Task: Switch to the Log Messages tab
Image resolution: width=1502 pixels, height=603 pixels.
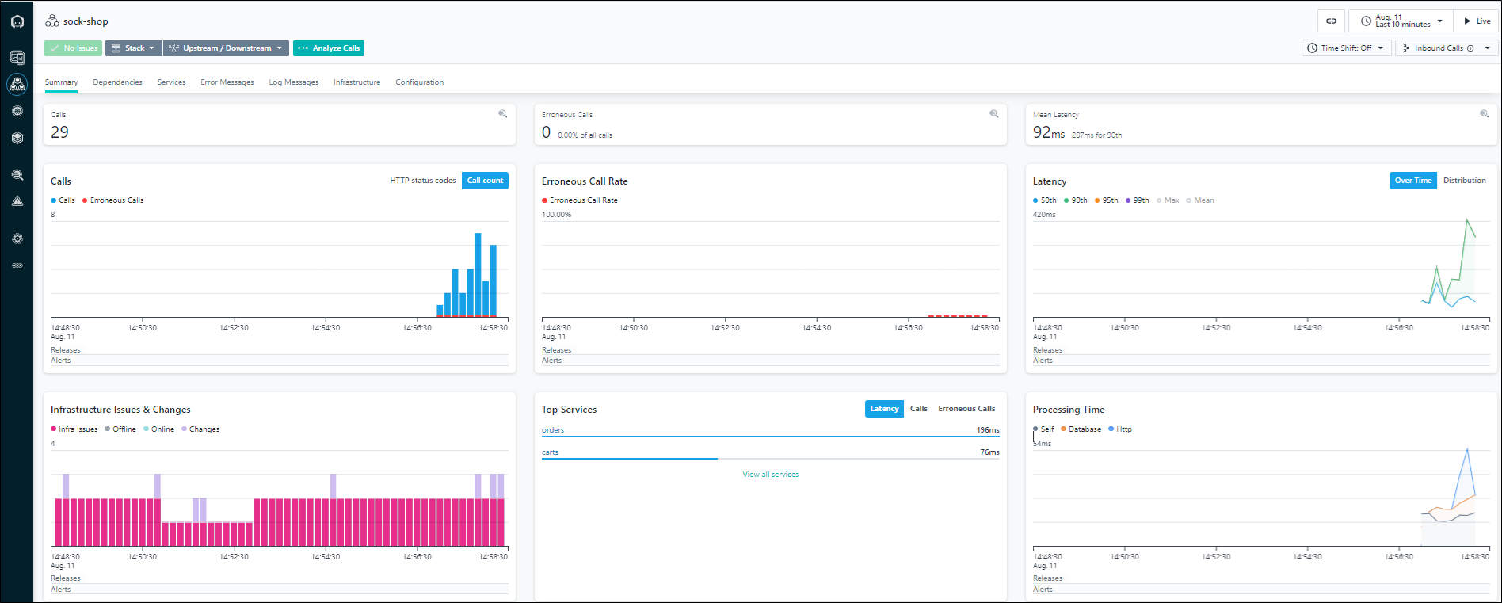Action: (293, 82)
